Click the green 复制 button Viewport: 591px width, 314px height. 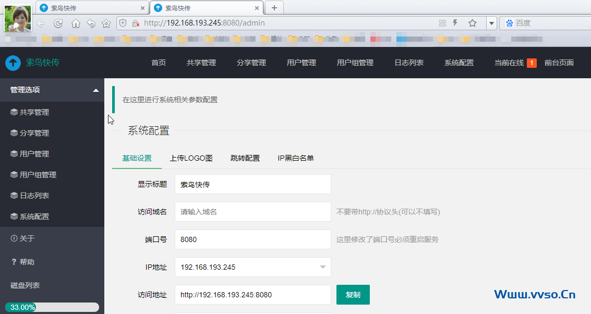353,295
